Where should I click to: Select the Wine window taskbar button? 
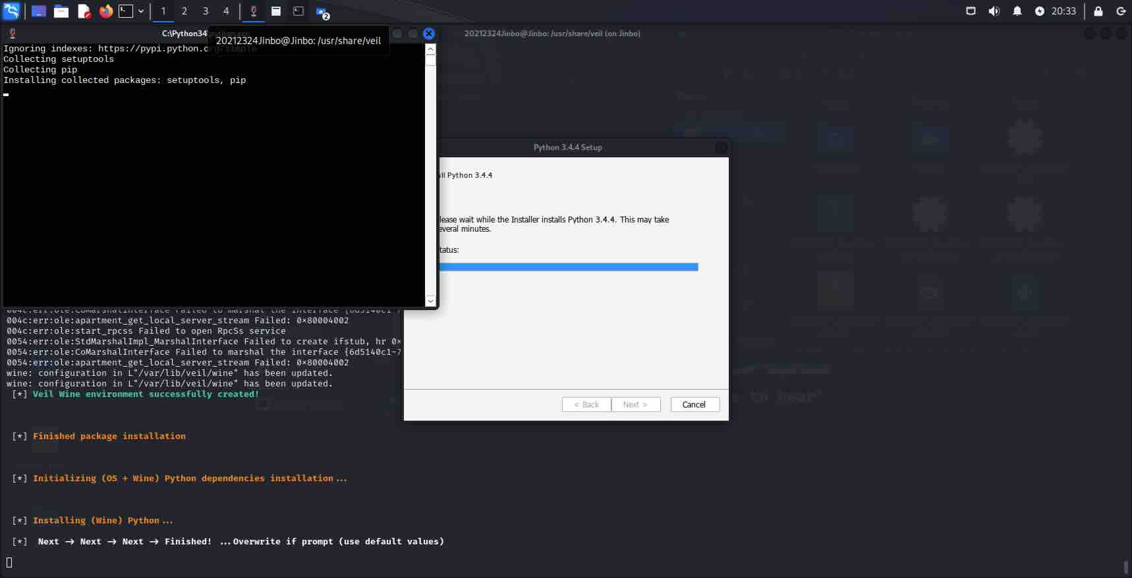click(254, 11)
